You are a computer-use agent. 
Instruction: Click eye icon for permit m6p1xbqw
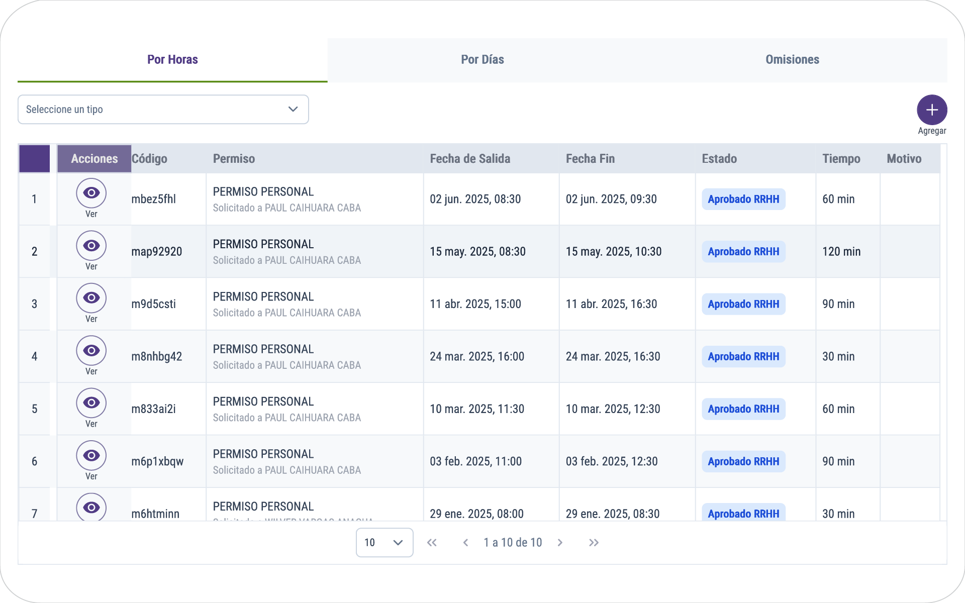click(91, 456)
